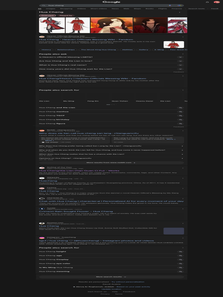Open 'Why does xie lian call hua cheng san lang' link

[x=89, y=133]
